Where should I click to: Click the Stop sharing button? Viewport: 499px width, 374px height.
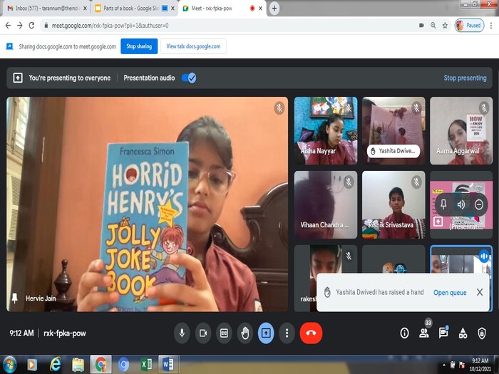tap(139, 46)
